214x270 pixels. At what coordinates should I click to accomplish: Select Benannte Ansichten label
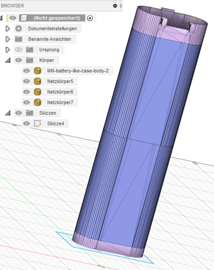point(50,39)
